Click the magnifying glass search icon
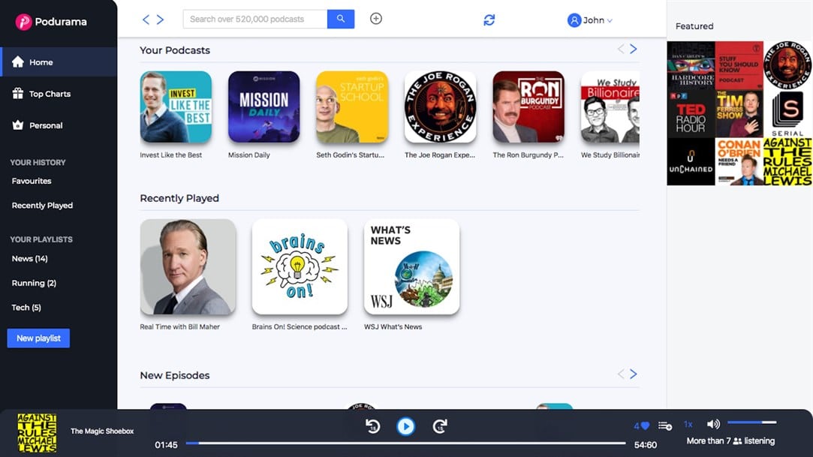This screenshot has width=813, height=457. [x=341, y=18]
